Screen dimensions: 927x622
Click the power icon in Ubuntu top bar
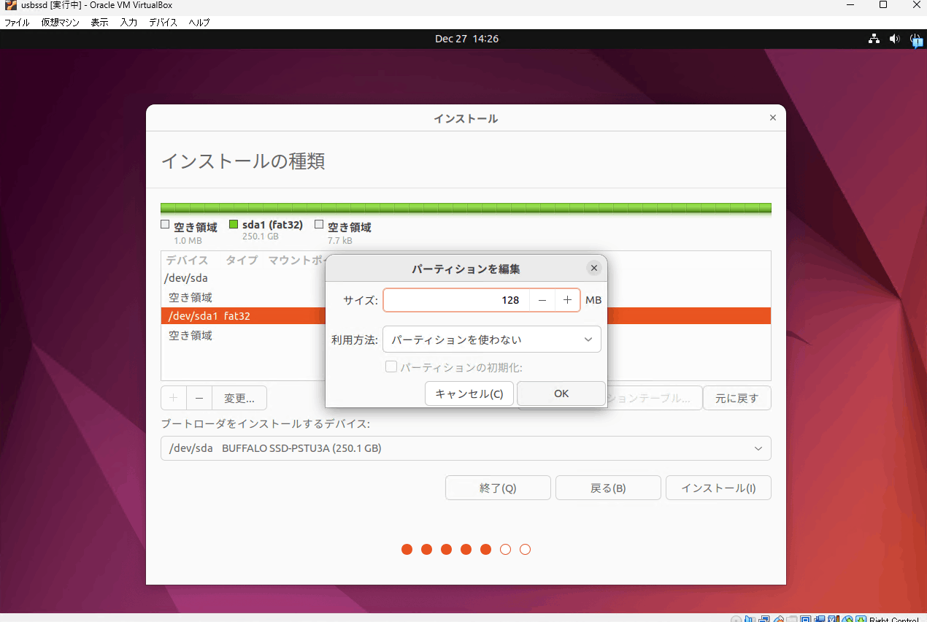916,39
